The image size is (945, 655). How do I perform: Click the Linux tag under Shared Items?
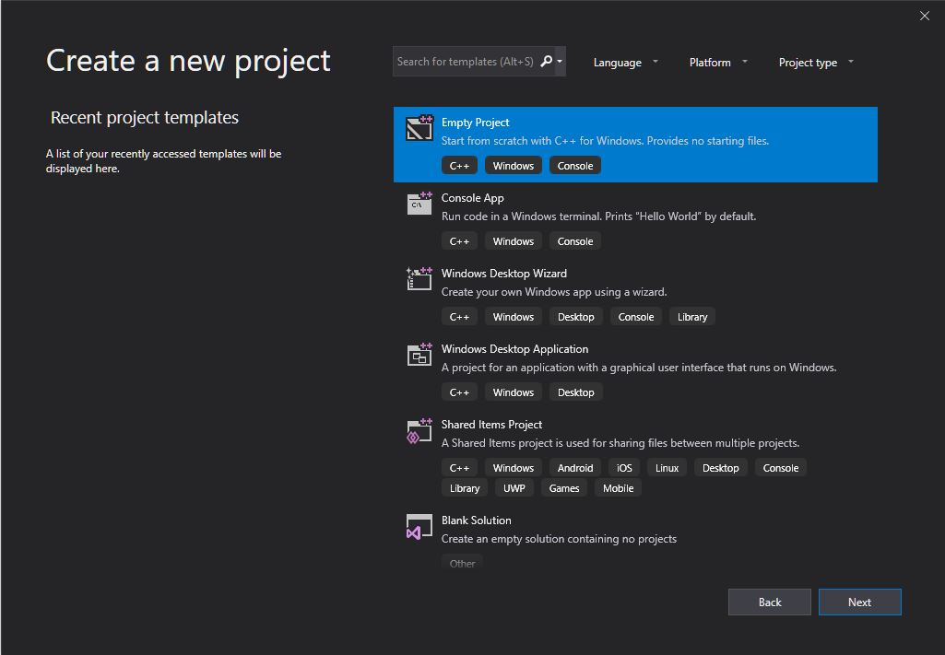coord(667,468)
